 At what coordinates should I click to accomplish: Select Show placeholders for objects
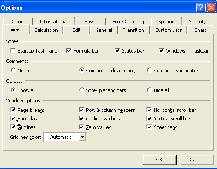(81, 90)
